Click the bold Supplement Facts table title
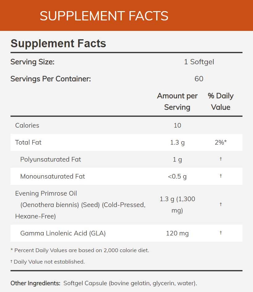This screenshot has width=253, height=292. click(x=58, y=44)
